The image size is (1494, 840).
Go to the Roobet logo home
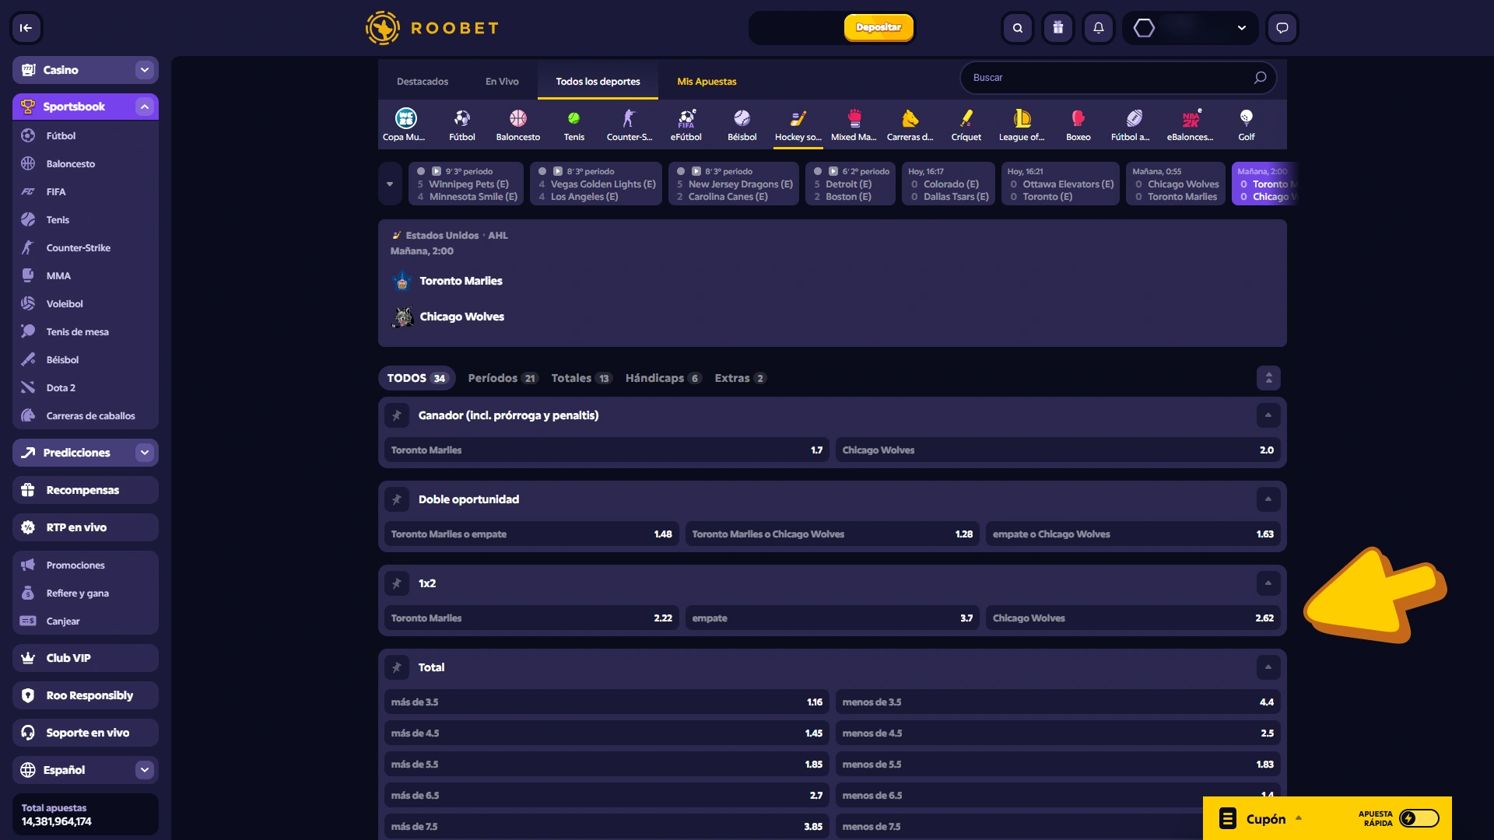click(432, 28)
